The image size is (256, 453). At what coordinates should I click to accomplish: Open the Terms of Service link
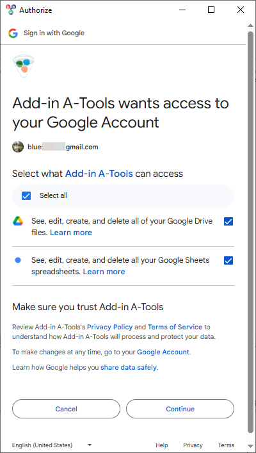tap(175, 327)
